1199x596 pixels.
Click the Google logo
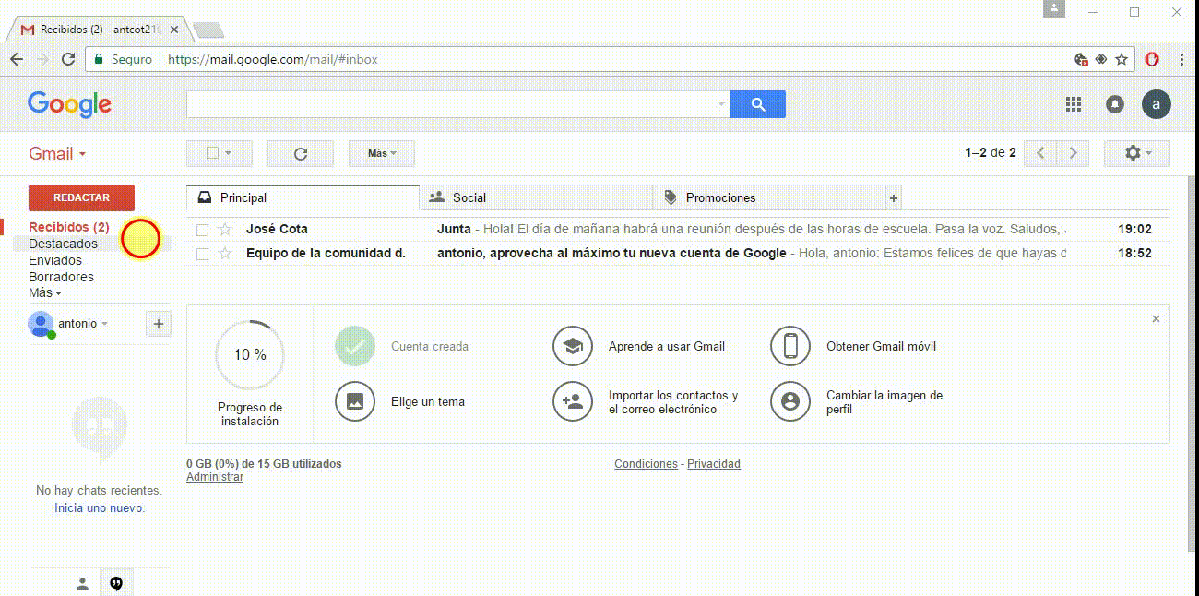pyautogui.click(x=69, y=104)
